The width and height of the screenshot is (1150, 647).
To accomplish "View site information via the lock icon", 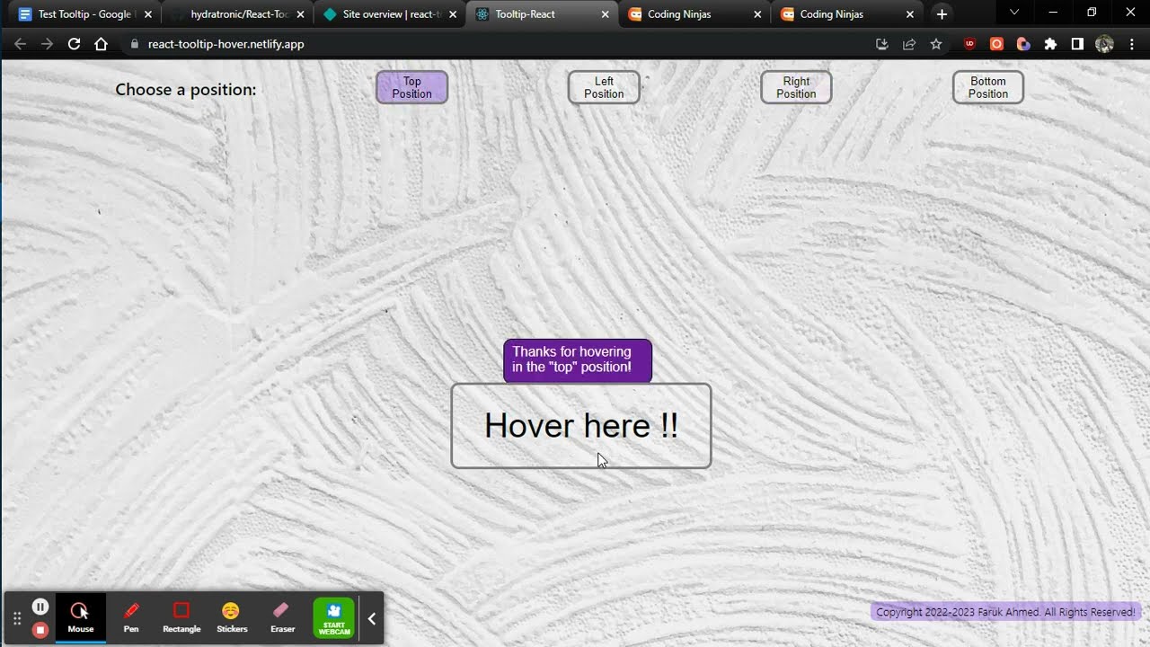I will click(135, 44).
